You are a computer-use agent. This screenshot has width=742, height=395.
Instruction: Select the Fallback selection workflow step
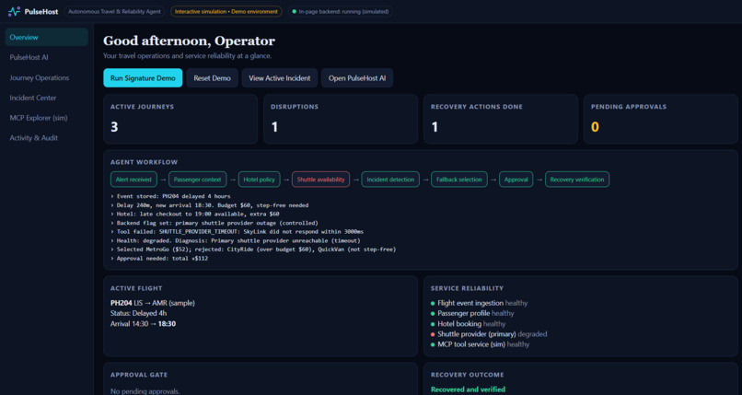[x=459, y=180]
